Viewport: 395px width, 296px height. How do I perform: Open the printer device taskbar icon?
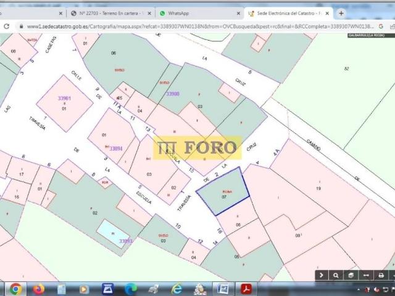pos(154,289)
